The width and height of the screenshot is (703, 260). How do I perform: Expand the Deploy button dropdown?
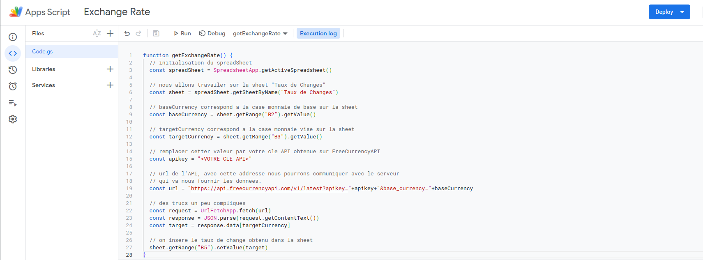pyautogui.click(x=682, y=12)
